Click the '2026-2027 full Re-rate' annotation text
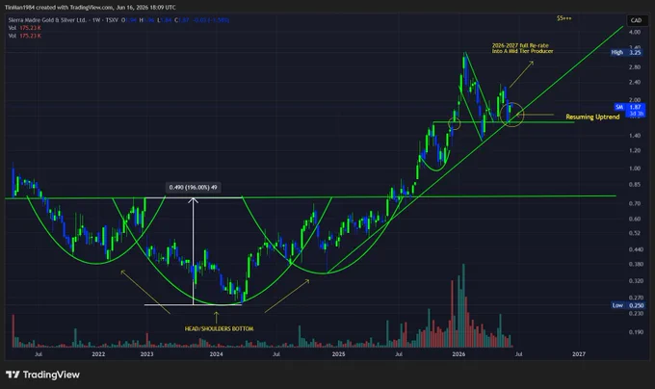 522,48
